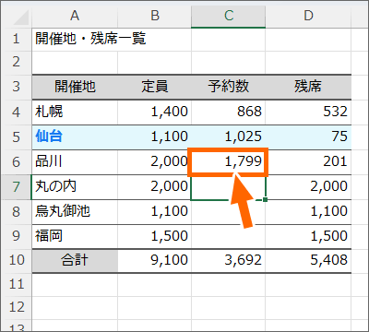Click the 定員 header cell
Viewport: 369px width, 332px height.
point(155,87)
